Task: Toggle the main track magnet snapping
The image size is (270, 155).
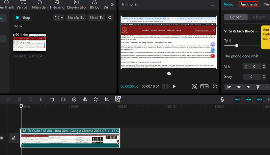Action: (238, 100)
